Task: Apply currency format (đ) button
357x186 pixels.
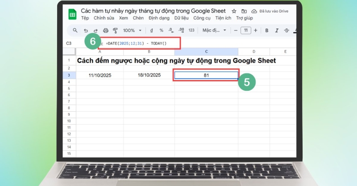Action: (x=151, y=30)
